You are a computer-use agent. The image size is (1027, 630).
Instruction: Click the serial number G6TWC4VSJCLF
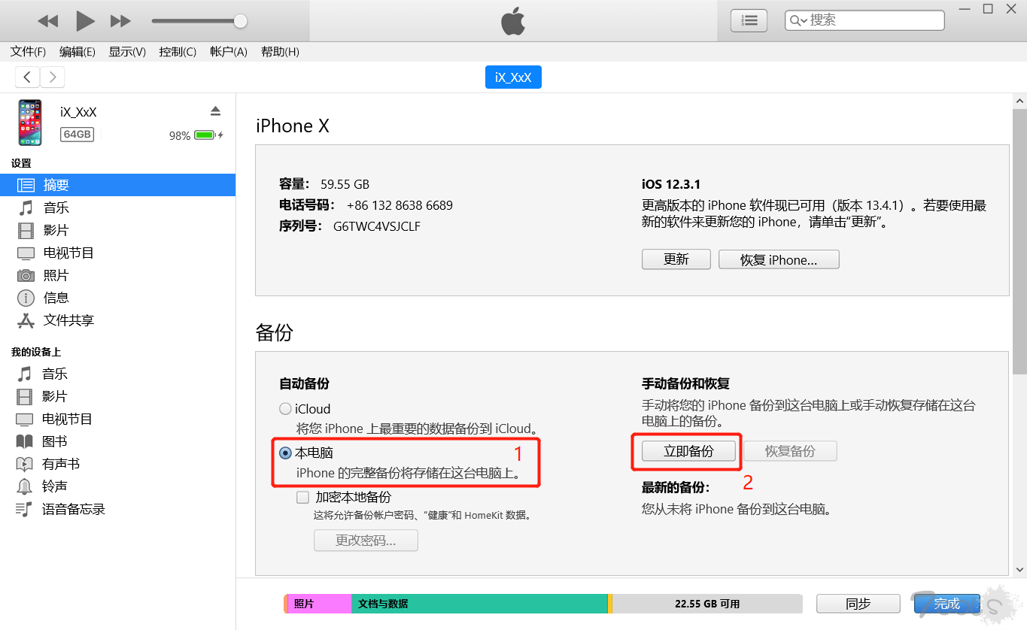click(377, 226)
